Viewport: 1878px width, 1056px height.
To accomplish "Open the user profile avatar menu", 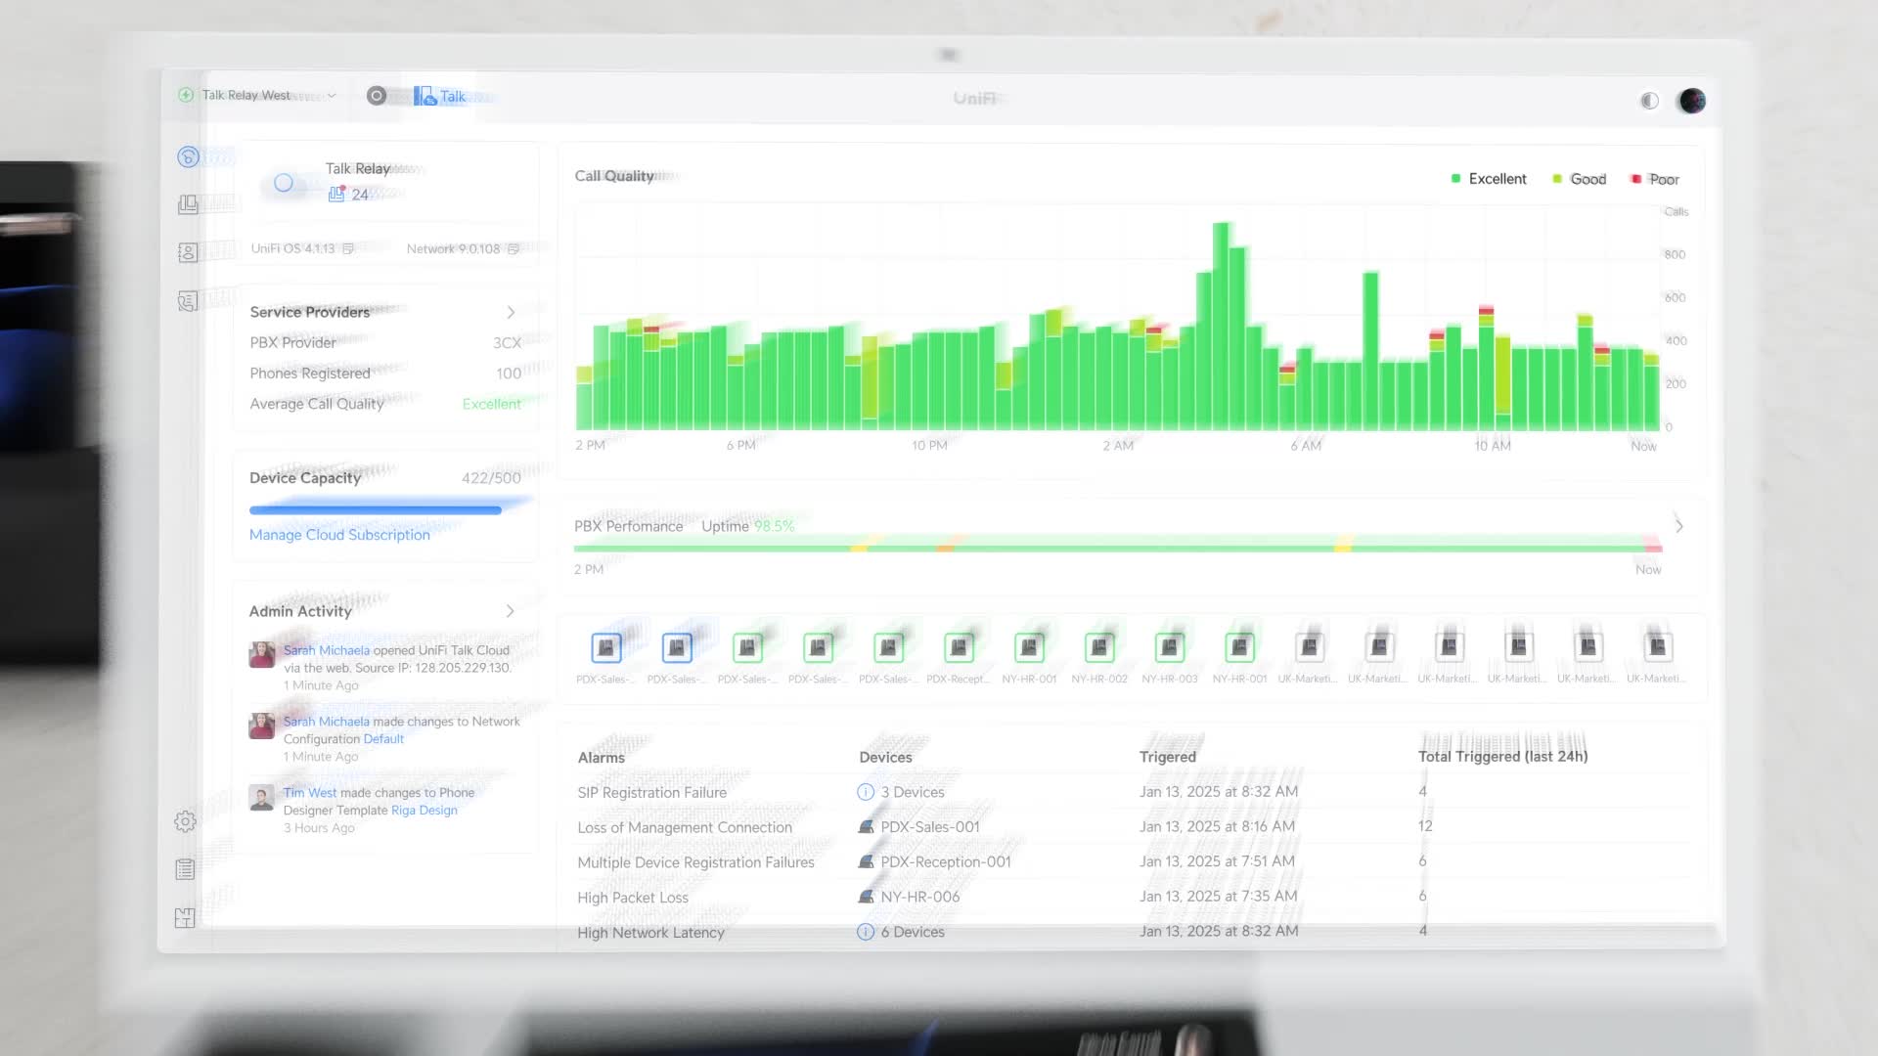I will click(x=1691, y=101).
